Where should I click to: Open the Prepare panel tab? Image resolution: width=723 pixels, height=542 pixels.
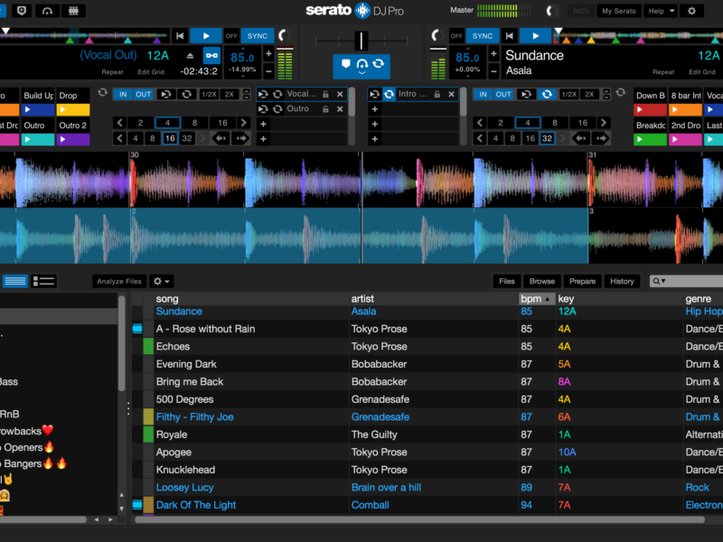[x=582, y=282]
